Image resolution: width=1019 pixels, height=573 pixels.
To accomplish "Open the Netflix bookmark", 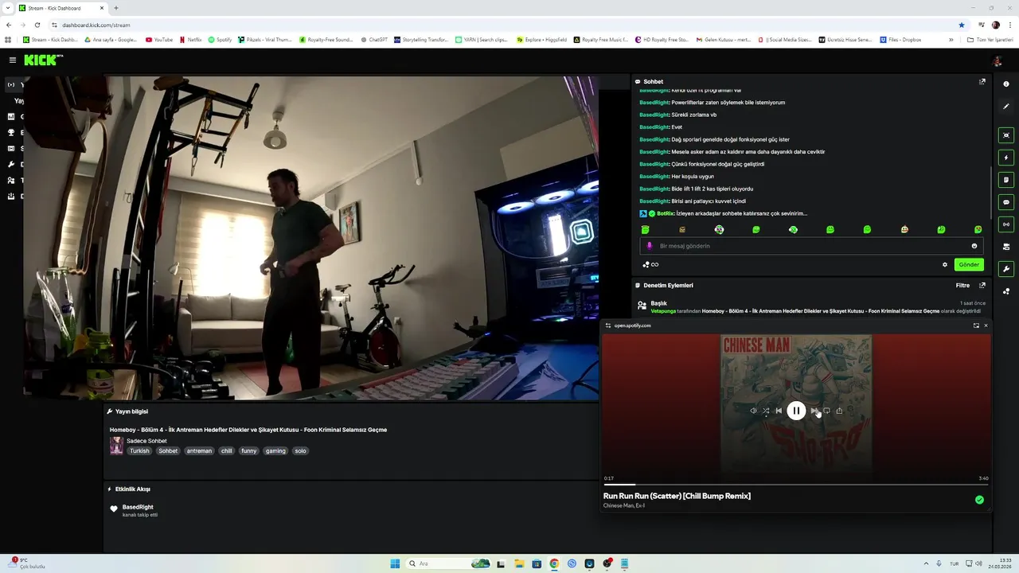I will click(190, 39).
